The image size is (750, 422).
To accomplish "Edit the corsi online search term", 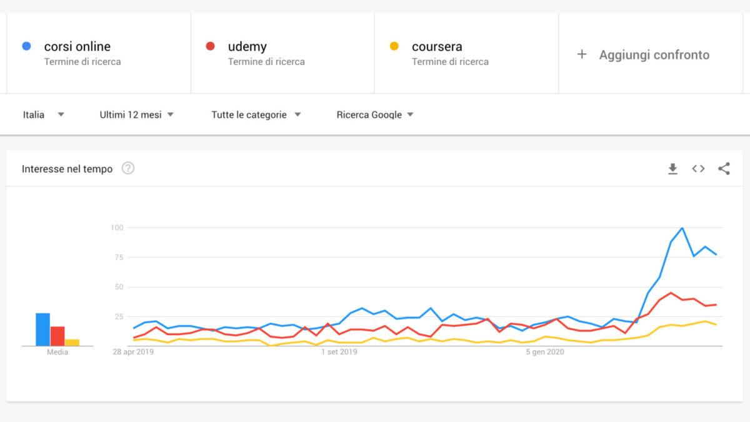I will click(x=77, y=46).
